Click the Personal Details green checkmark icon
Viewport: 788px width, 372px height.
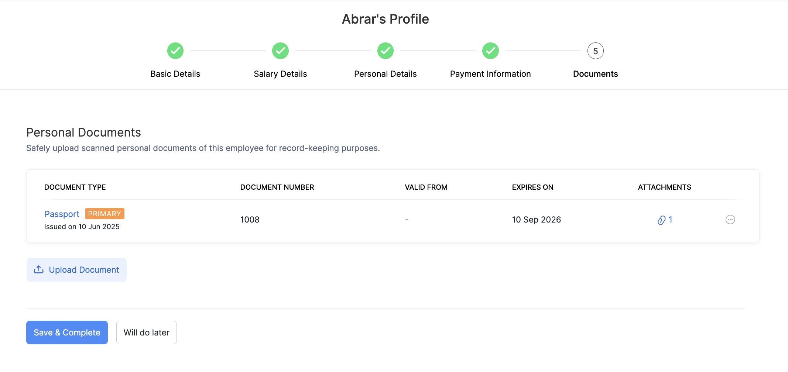(385, 51)
